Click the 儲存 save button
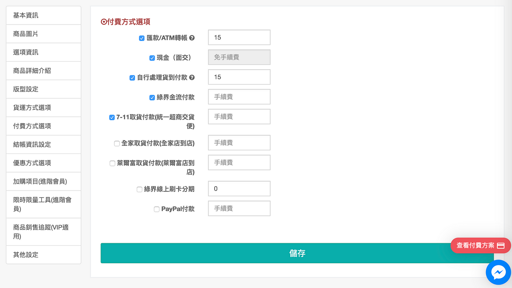The width and height of the screenshot is (512, 288). coord(297,253)
